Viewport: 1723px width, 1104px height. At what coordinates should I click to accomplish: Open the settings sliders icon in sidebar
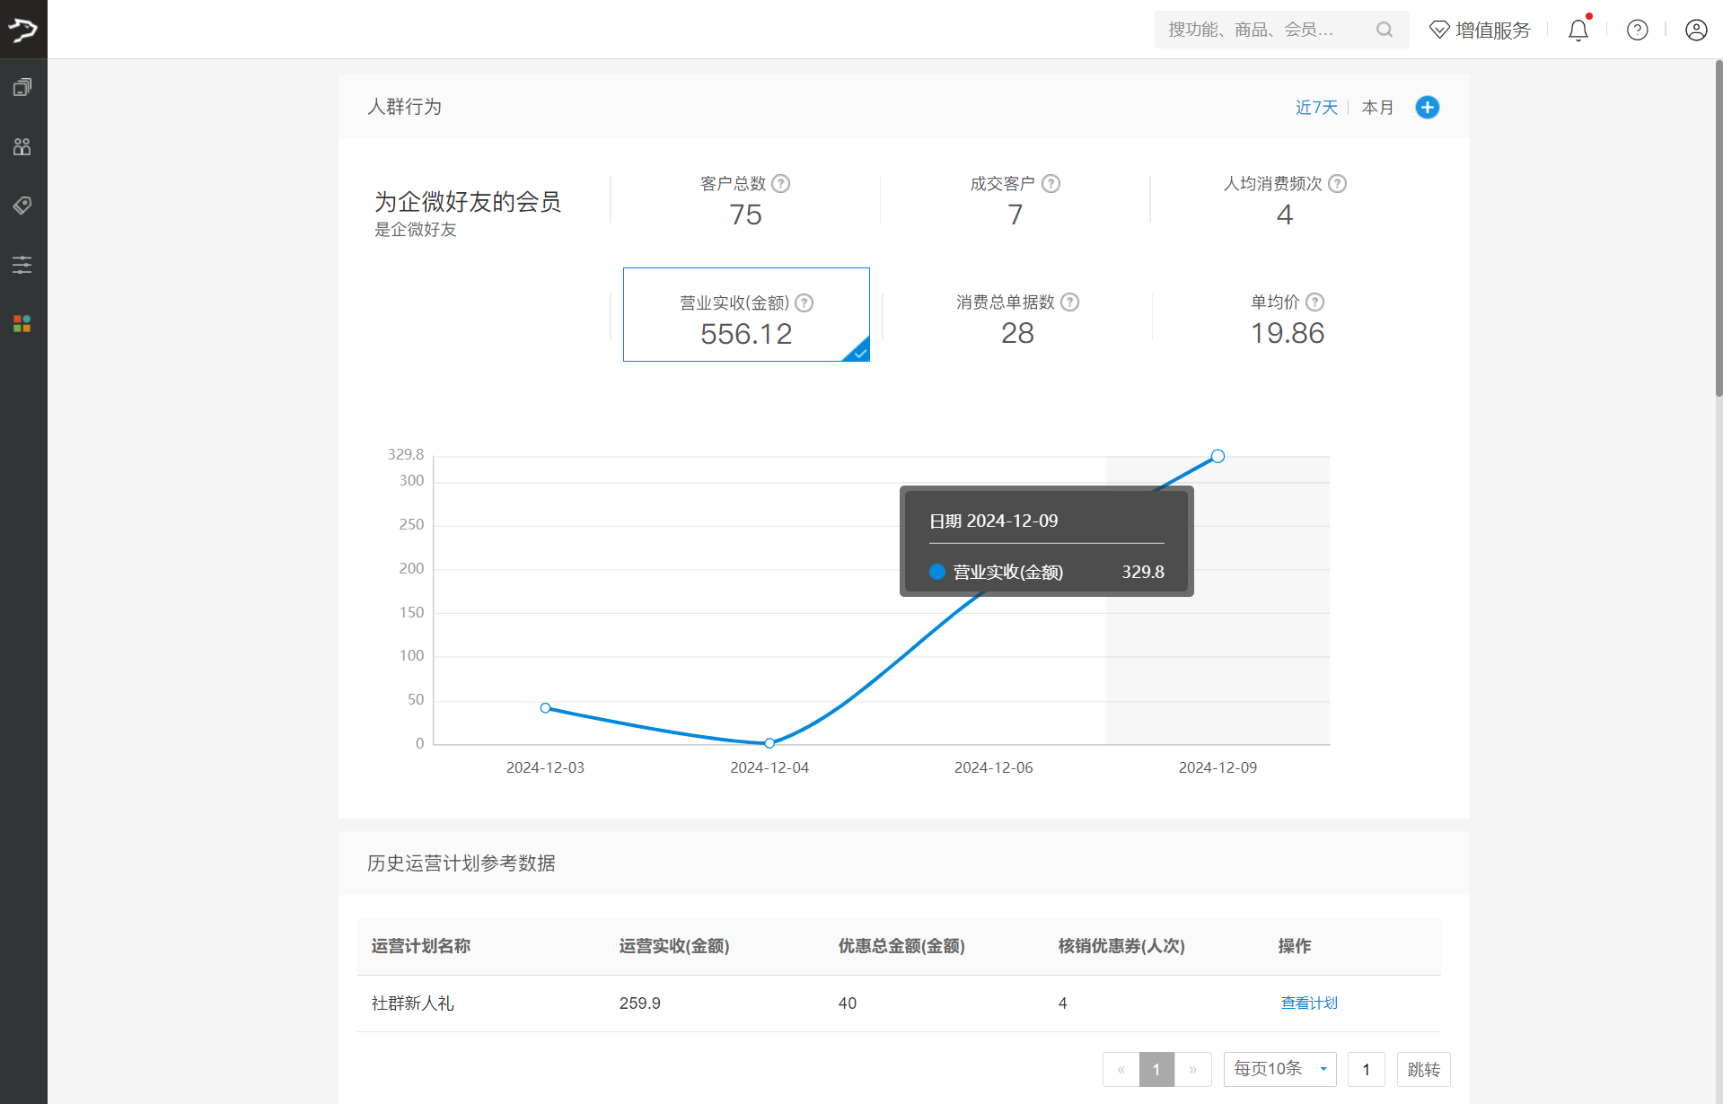coord(22,265)
